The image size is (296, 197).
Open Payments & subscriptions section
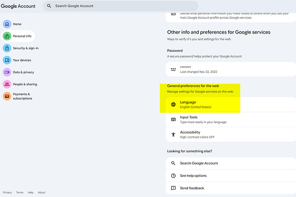(18, 96)
